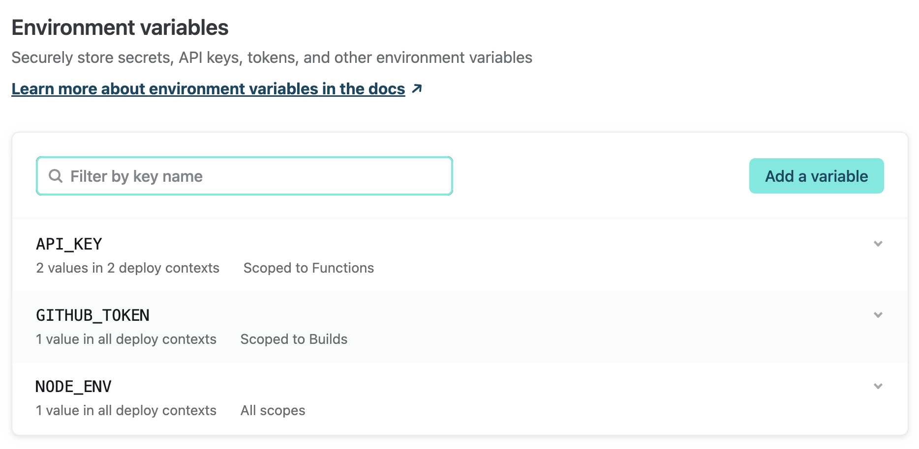Click '2 values in 2 deploy contexts' text
919x449 pixels.
click(x=127, y=268)
